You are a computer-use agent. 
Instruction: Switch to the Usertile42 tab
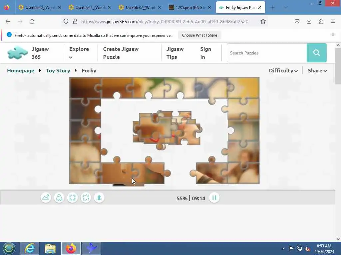point(89,8)
